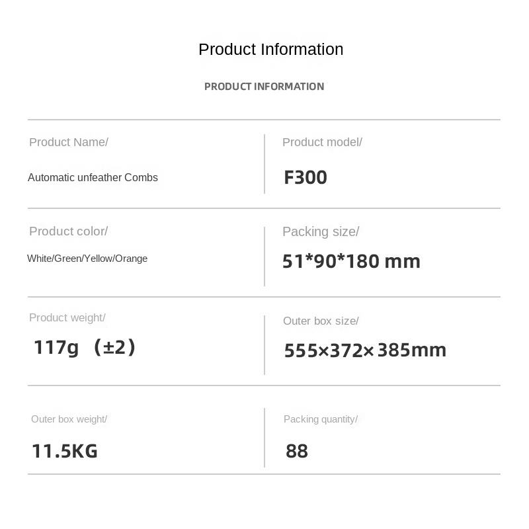The width and height of the screenshot is (529, 529).
Task: Click the "F300" model value
Action: point(305,177)
